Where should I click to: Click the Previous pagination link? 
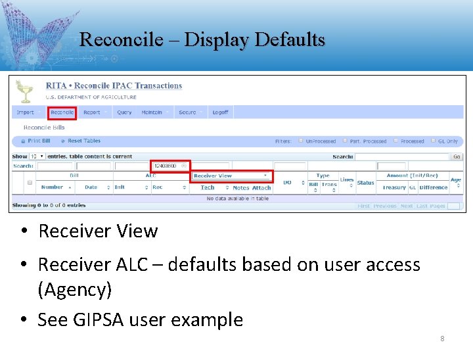coord(384,206)
